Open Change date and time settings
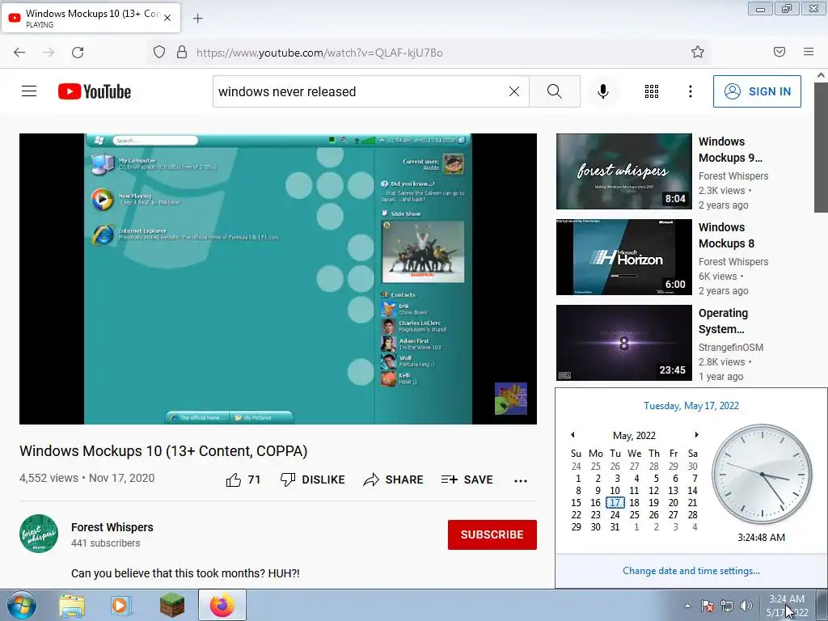The height and width of the screenshot is (621, 828). (691, 571)
